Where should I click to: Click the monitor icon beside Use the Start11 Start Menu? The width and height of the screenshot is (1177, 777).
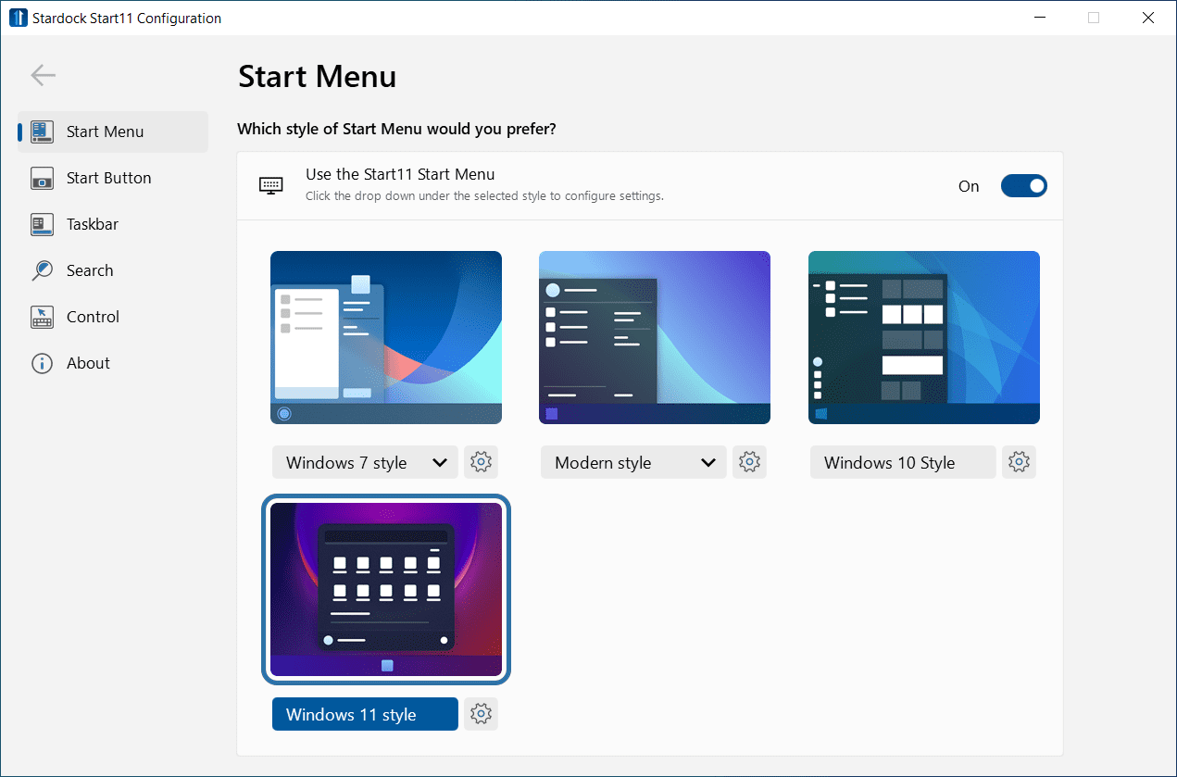[x=270, y=185]
